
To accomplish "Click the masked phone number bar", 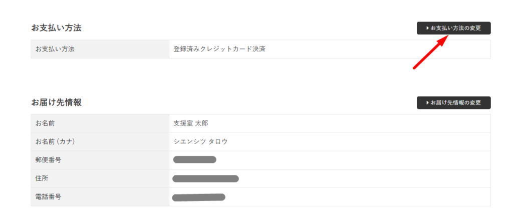I will click(198, 197).
